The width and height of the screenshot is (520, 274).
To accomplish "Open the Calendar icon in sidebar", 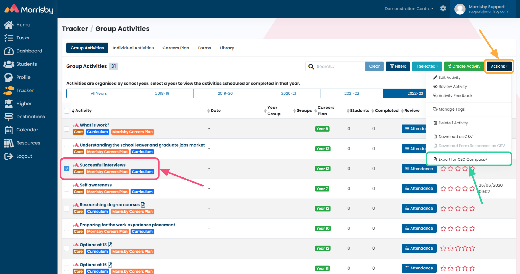I will pos(9,130).
